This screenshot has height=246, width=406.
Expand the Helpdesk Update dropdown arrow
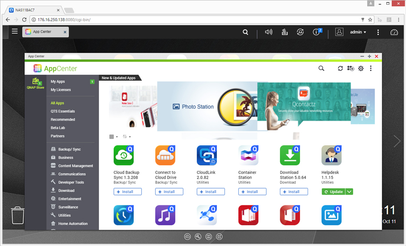349,192
